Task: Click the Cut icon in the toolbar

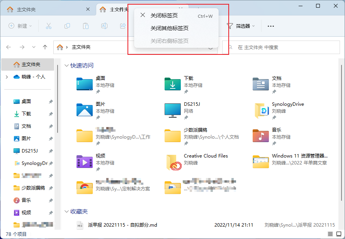Action: (49, 26)
